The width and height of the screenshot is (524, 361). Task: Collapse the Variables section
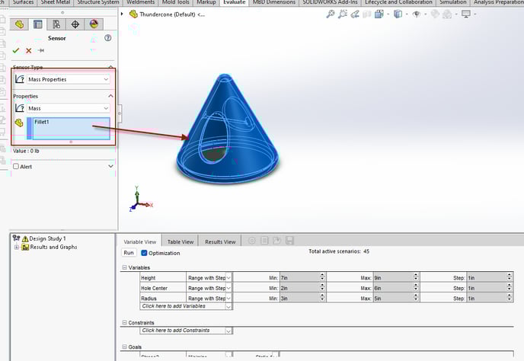[124, 267]
